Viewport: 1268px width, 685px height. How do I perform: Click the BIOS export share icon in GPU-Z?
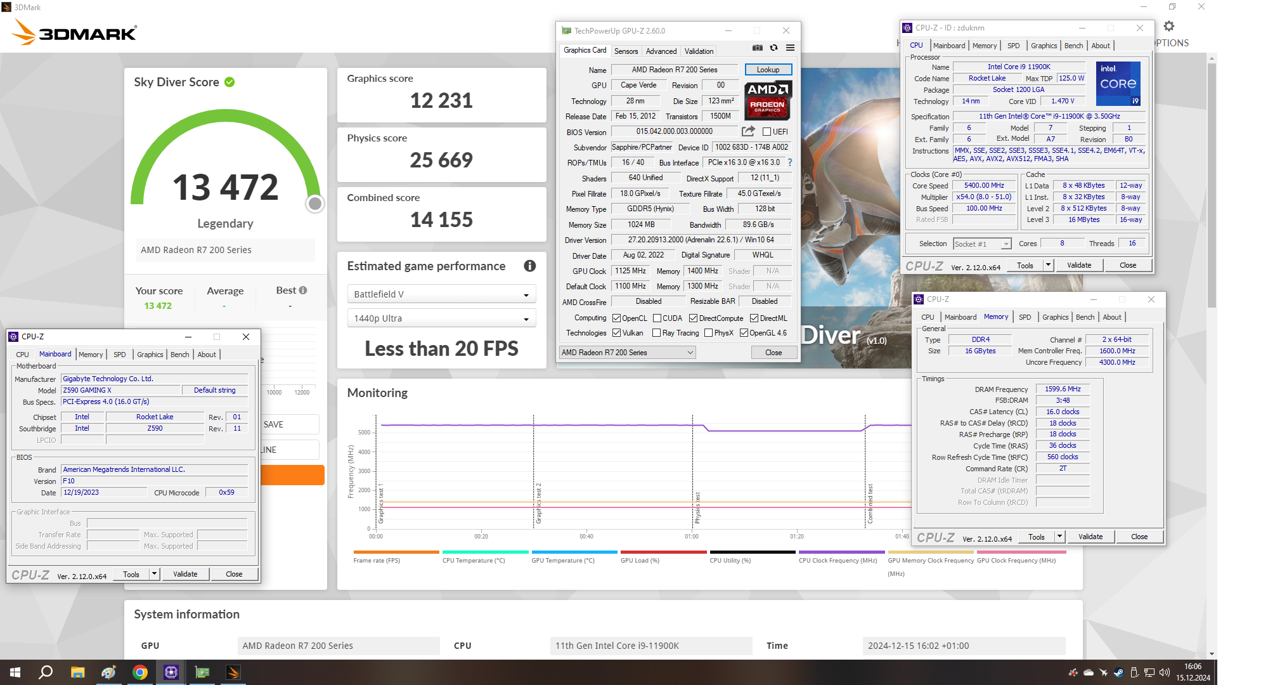click(748, 131)
